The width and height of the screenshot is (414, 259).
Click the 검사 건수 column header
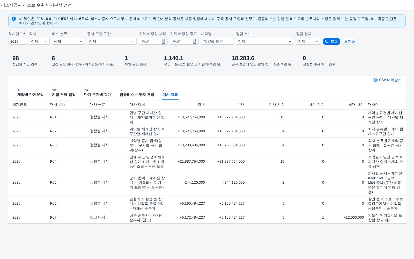pyautogui.click(x=277, y=105)
